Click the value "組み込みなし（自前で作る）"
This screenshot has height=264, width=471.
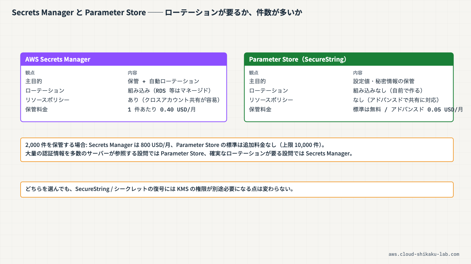tap(388, 91)
